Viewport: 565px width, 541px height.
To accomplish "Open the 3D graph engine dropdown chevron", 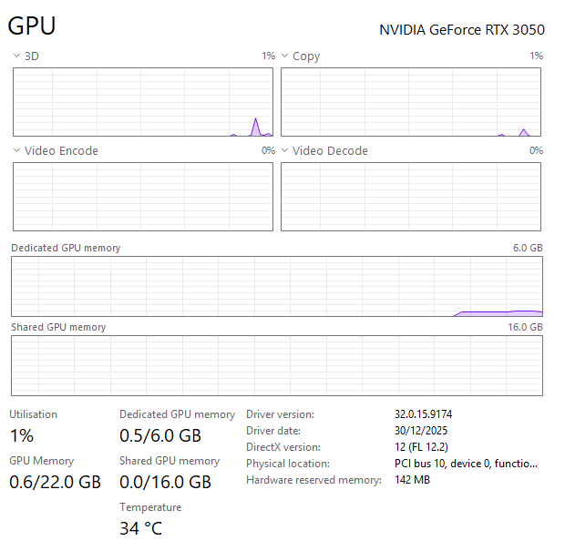I will (x=16, y=56).
